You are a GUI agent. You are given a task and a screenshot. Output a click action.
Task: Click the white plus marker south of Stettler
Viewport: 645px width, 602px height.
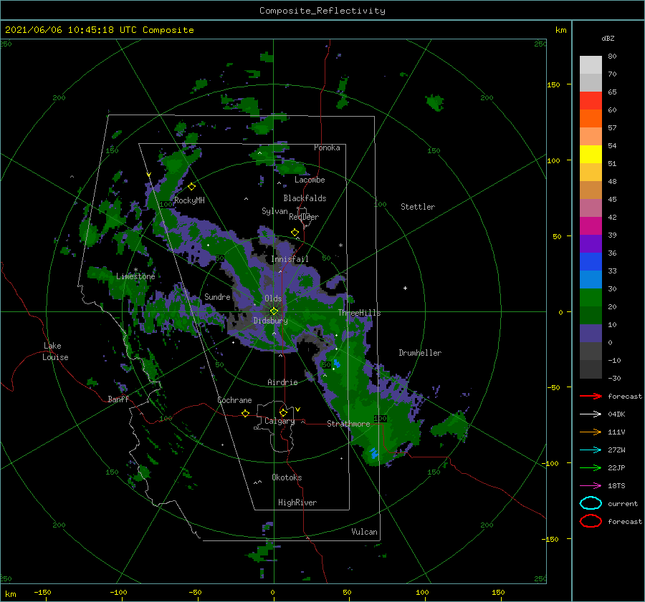[405, 288]
